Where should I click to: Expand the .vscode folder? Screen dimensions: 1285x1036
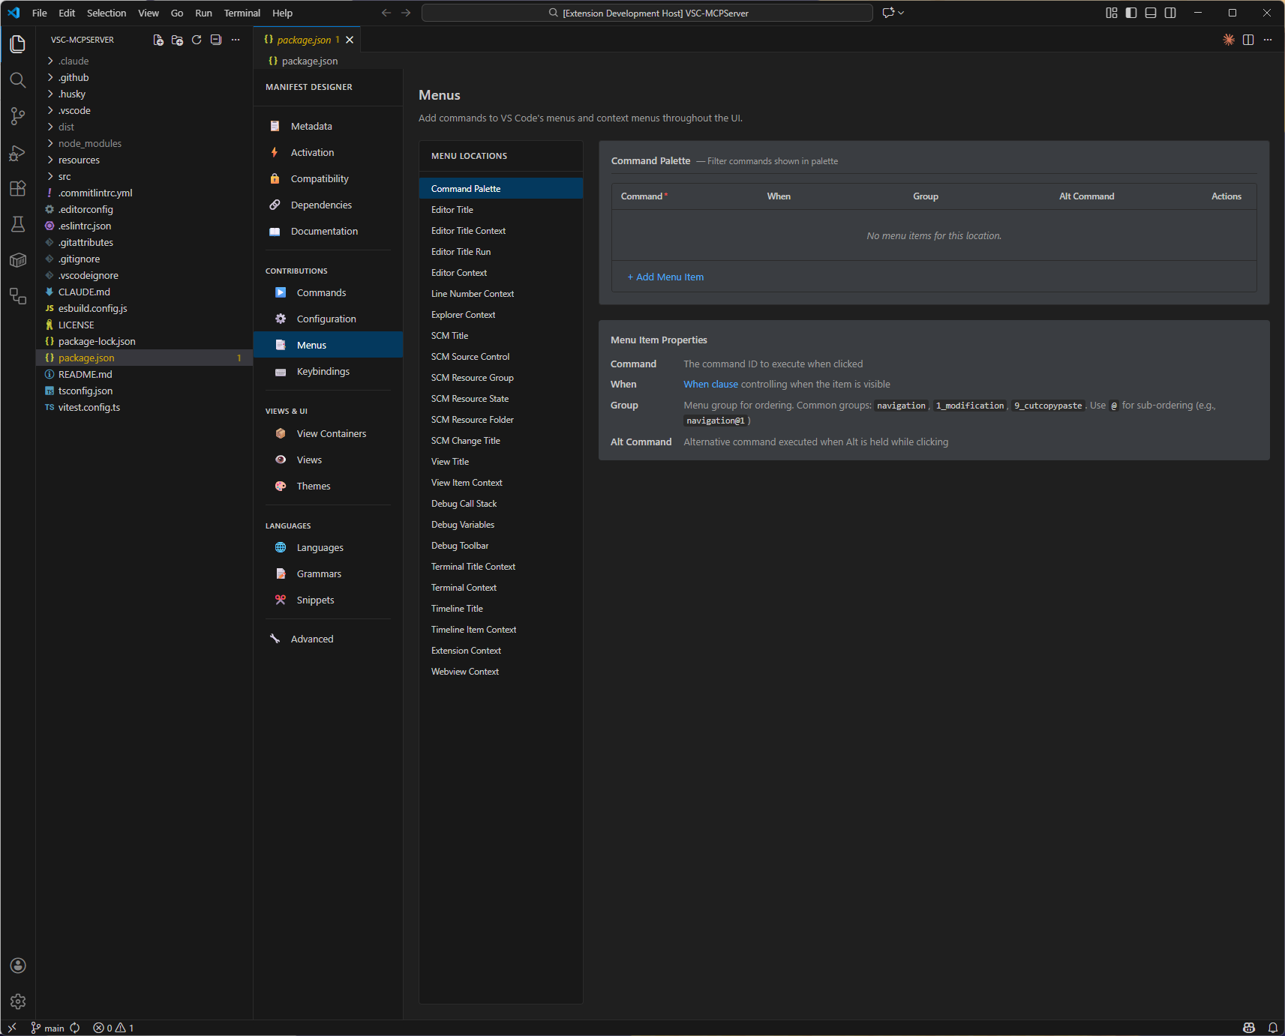[144, 110]
